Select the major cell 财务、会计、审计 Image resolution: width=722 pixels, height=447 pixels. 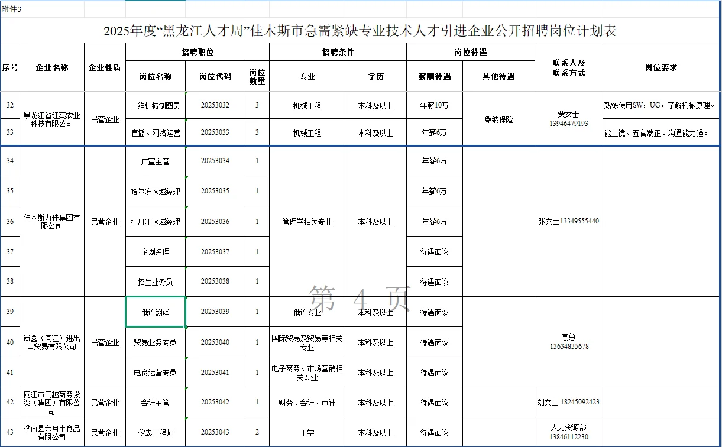tap(307, 402)
